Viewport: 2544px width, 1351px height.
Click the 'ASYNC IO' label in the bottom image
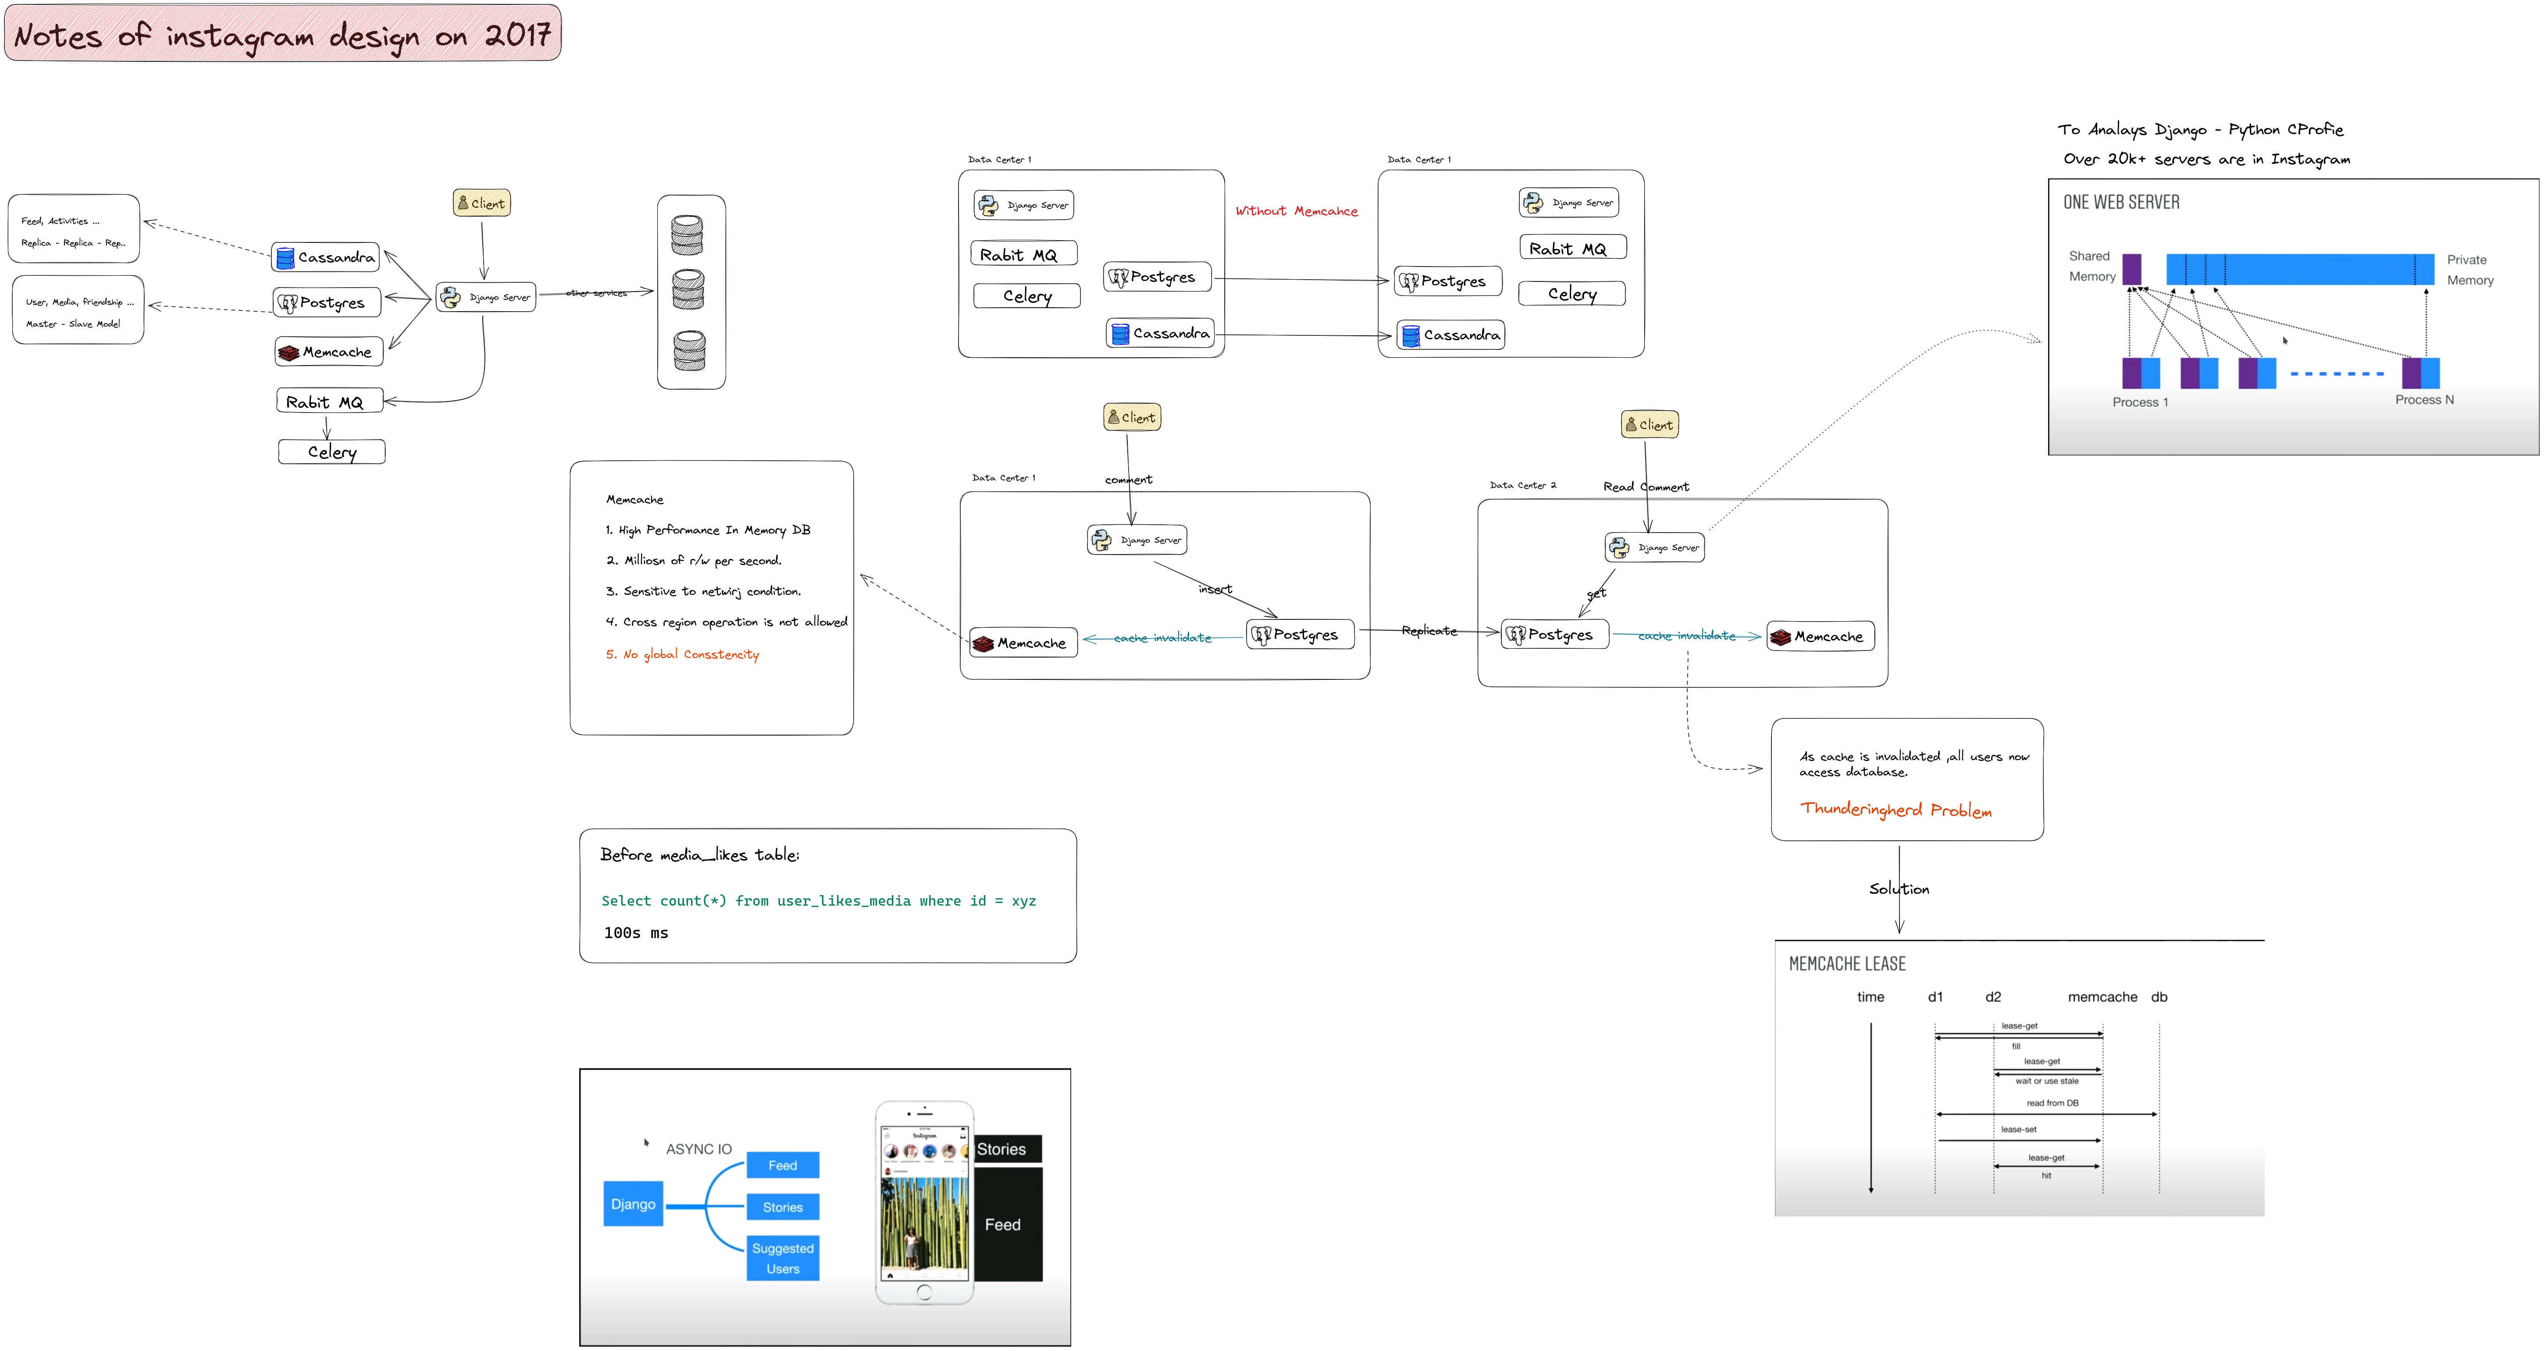click(x=699, y=1149)
